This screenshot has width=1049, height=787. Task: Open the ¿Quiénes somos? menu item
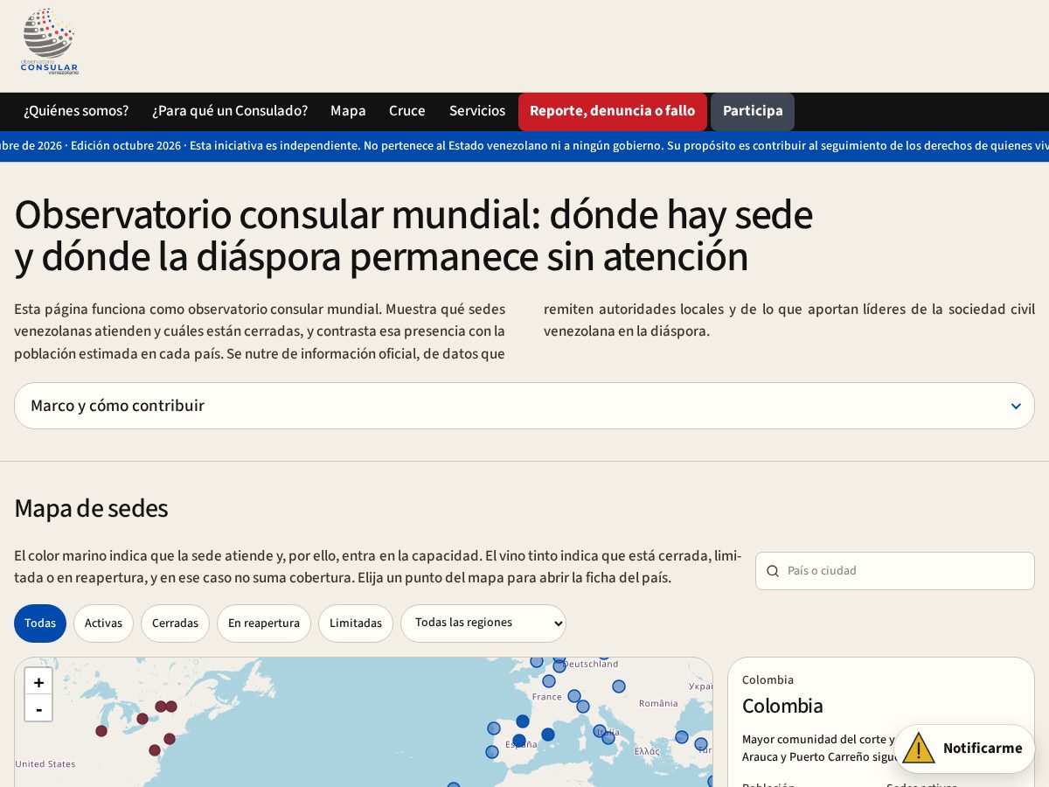[x=76, y=111]
